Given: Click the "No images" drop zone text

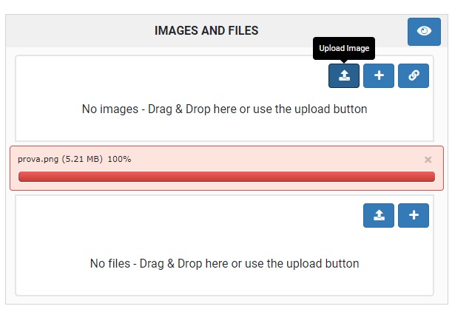Looking at the screenshot, I should coord(224,109).
